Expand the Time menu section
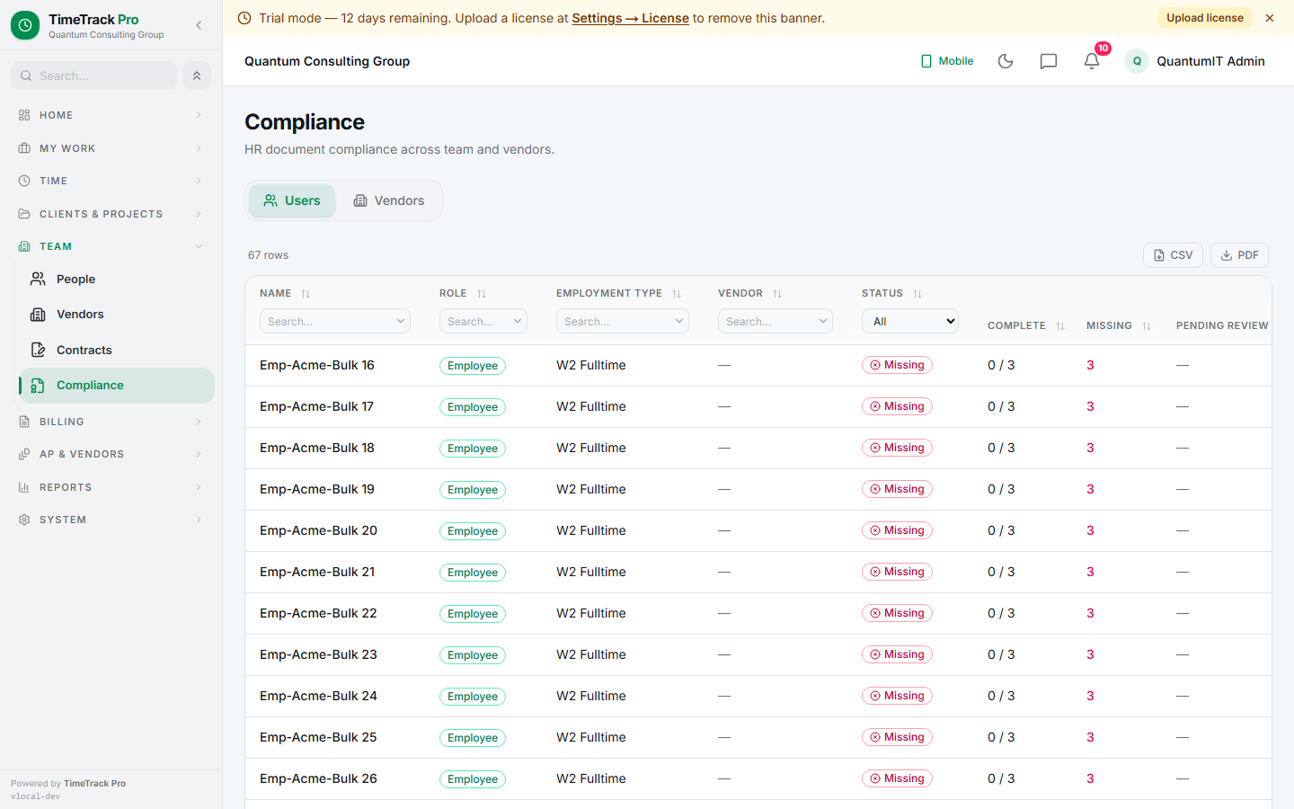This screenshot has width=1294, height=809. coord(111,181)
